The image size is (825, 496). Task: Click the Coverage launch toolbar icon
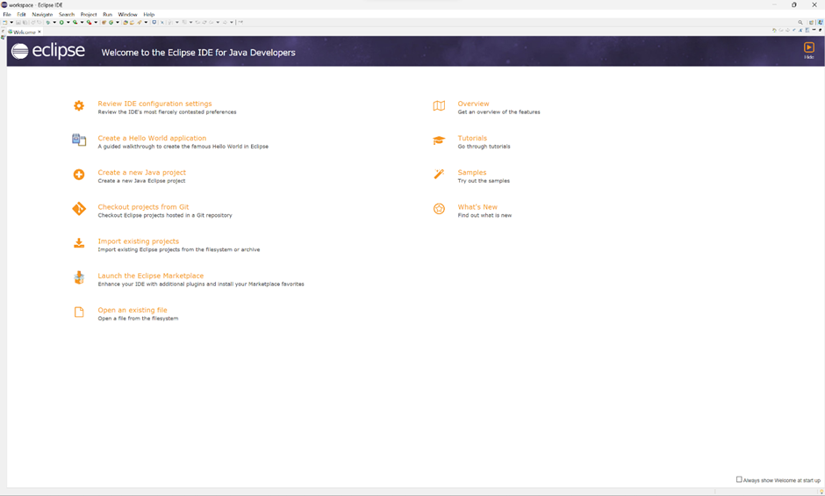(x=75, y=22)
